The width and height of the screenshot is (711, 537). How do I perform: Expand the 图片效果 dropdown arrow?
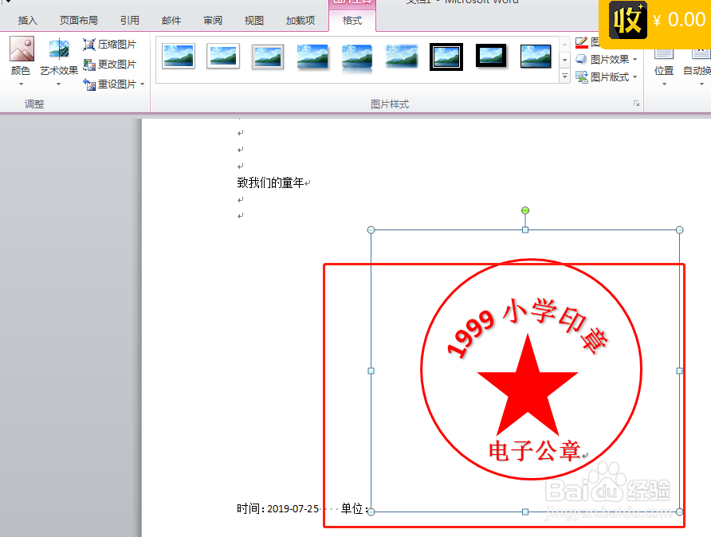[634, 60]
